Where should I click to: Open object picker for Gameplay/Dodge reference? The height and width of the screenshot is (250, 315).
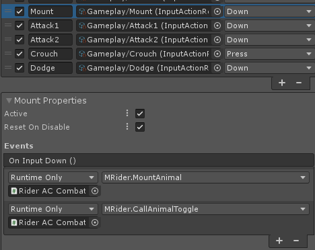pyautogui.click(x=217, y=68)
